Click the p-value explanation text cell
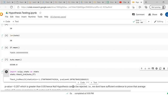 coord(75,88)
